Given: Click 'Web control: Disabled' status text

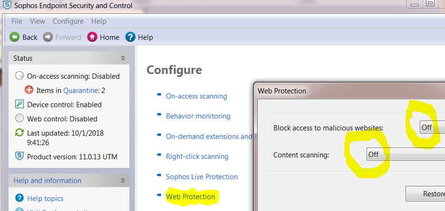Looking at the screenshot, I should click(x=62, y=119).
